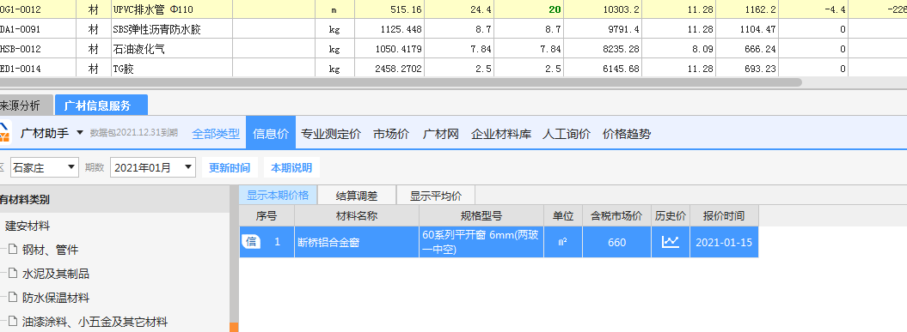Open the 人工询价 tab
907x332 pixels.
tap(567, 134)
